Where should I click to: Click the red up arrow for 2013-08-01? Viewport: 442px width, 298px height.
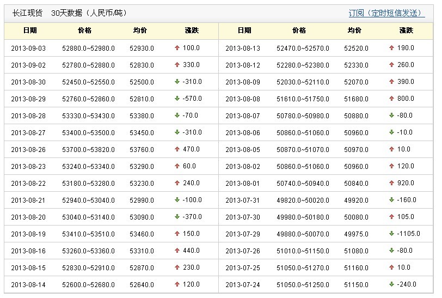coord(391,183)
